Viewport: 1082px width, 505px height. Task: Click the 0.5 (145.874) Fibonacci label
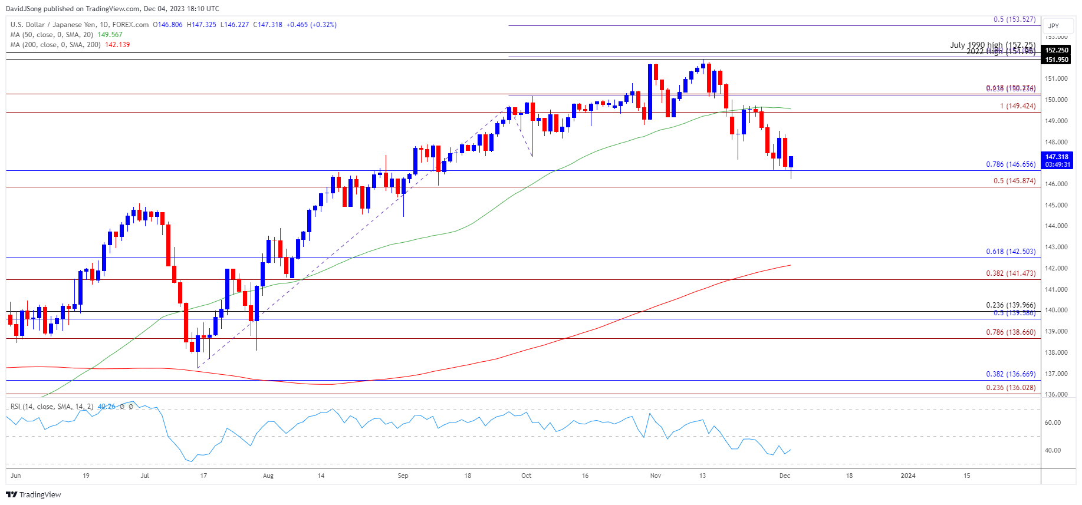coord(1014,181)
